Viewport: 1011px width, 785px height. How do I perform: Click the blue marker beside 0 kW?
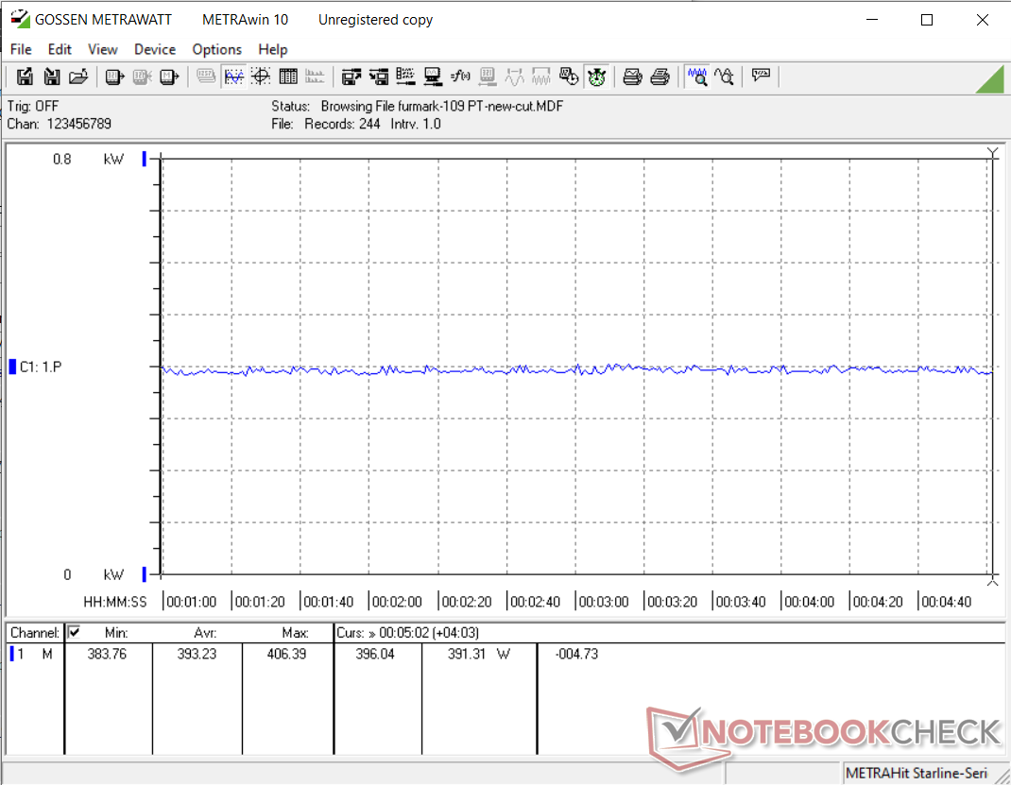pos(145,574)
